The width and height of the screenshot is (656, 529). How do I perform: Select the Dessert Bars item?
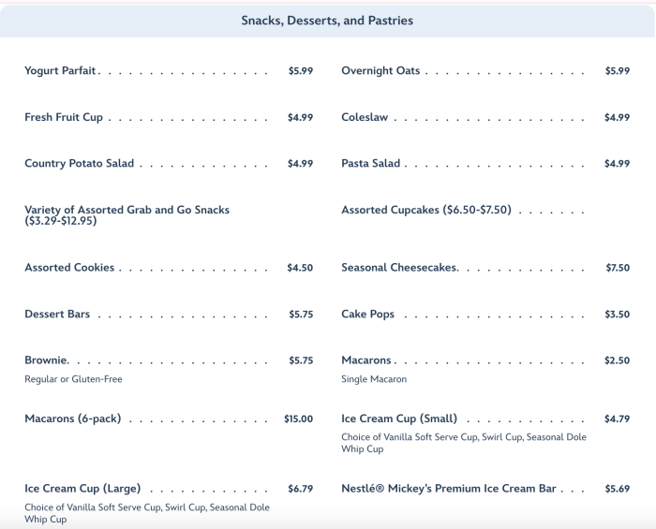57,315
